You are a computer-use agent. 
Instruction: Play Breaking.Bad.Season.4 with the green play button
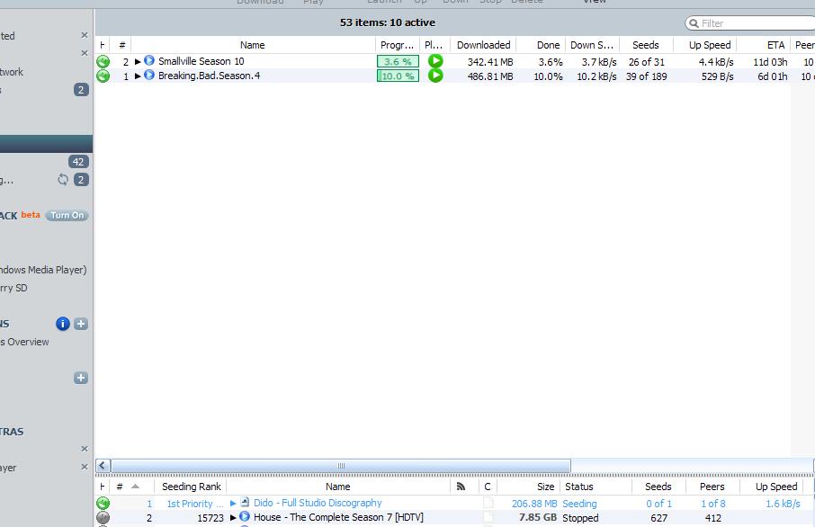point(435,76)
